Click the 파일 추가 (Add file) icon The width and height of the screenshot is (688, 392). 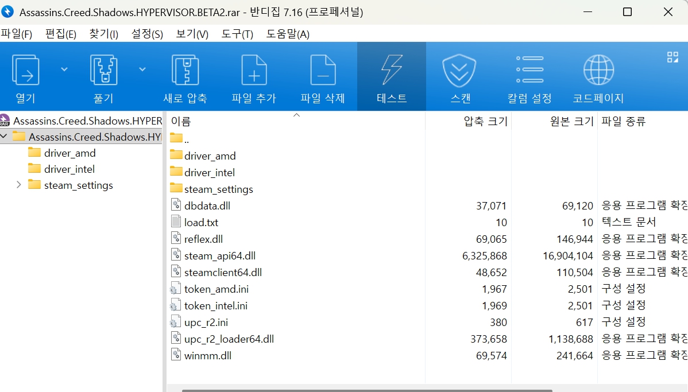[254, 71]
